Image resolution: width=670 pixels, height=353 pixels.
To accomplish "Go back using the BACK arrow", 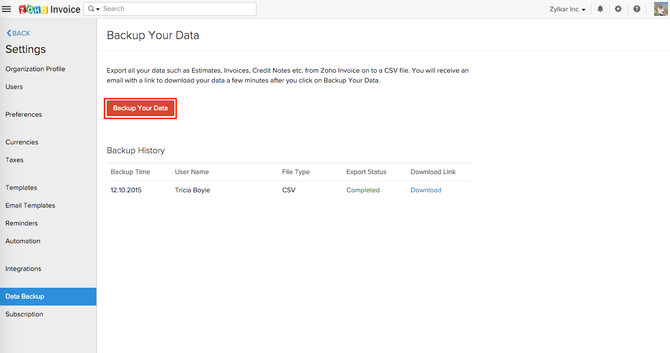I will pyautogui.click(x=18, y=33).
